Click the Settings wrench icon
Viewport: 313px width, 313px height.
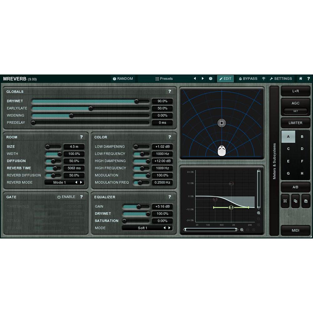tap(272, 79)
